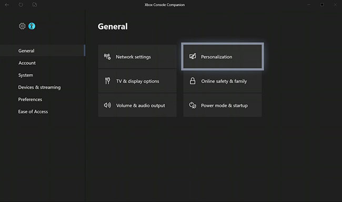Open Volume & audio output tile label

pyautogui.click(x=140, y=106)
